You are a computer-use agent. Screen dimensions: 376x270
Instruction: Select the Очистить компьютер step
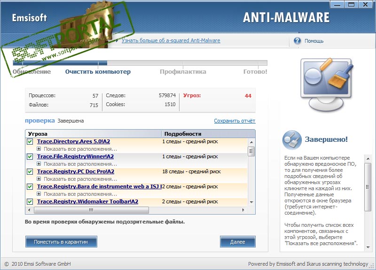click(x=98, y=72)
